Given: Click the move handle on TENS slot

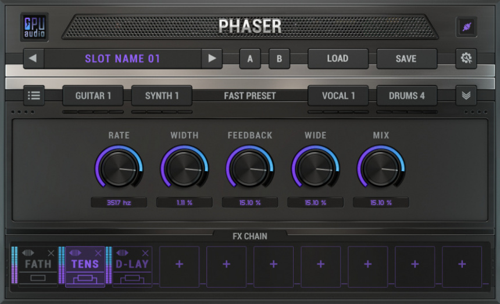Looking at the screenshot, I should pos(75,253).
